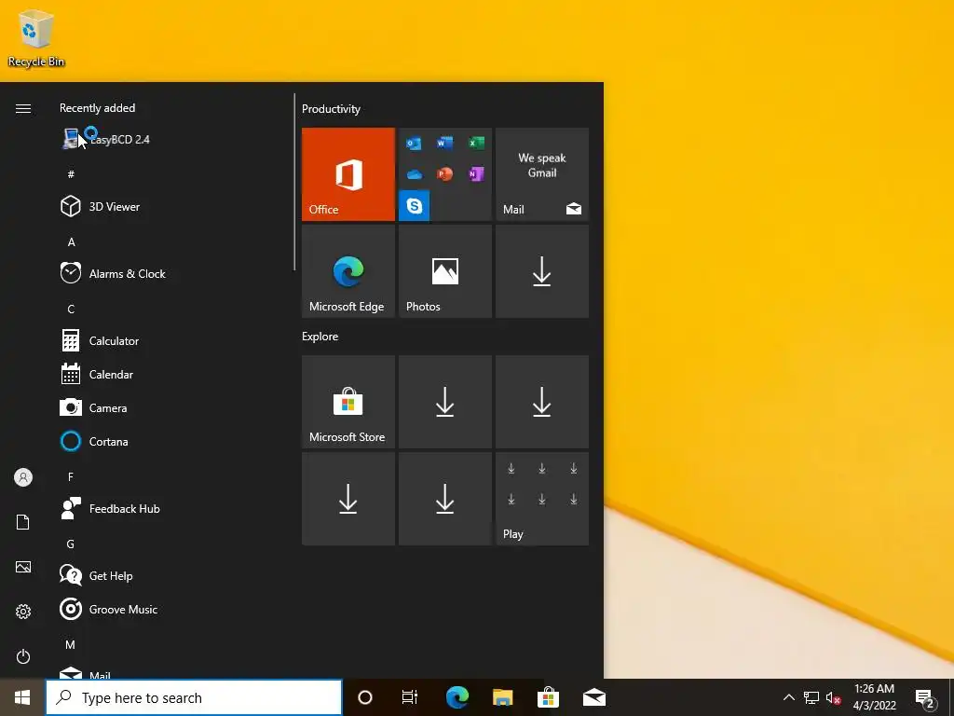This screenshot has height=716, width=954.
Task: Click the network icon in system tray
Action: (x=811, y=697)
